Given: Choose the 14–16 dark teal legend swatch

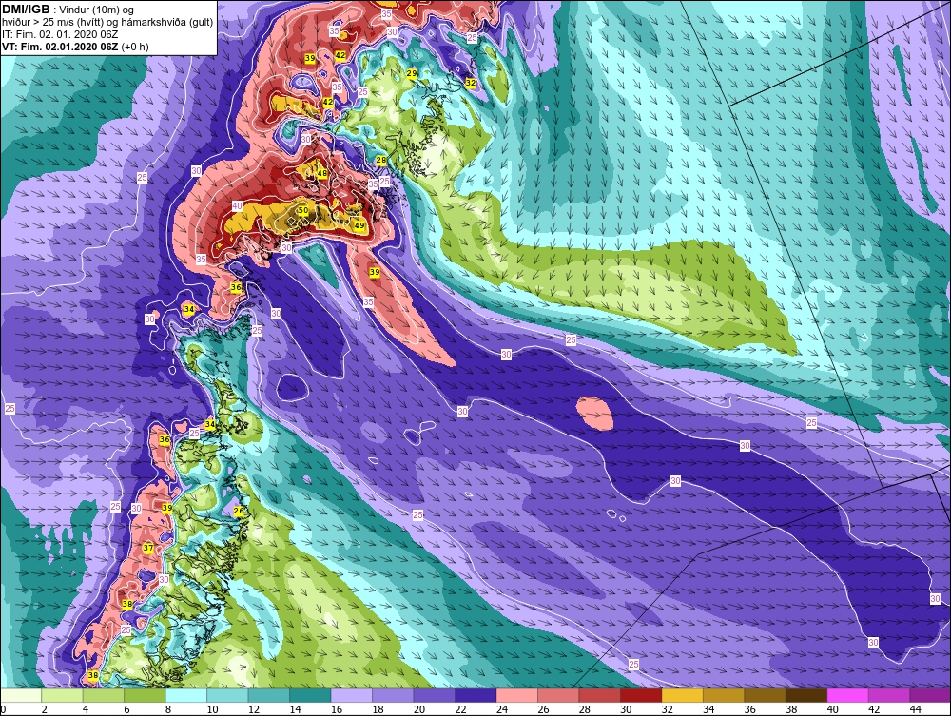Looking at the screenshot, I should 310,695.
